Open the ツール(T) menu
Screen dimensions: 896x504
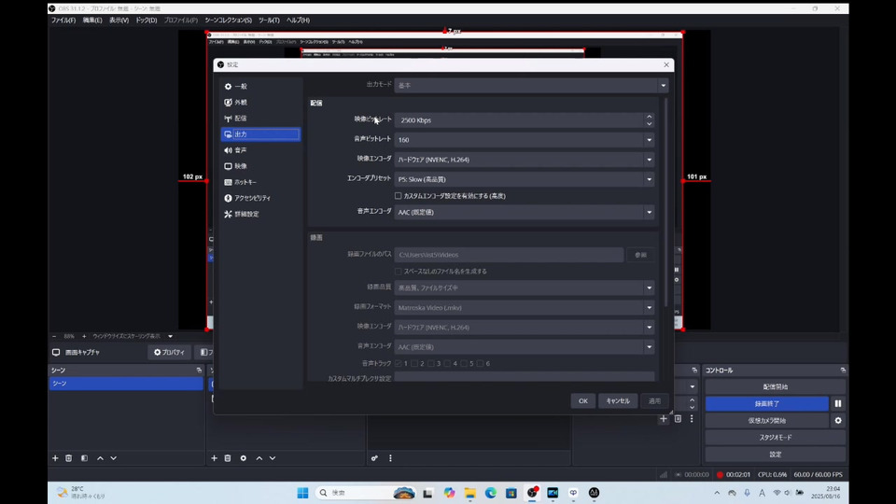pyautogui.click(x=269, y=20)
